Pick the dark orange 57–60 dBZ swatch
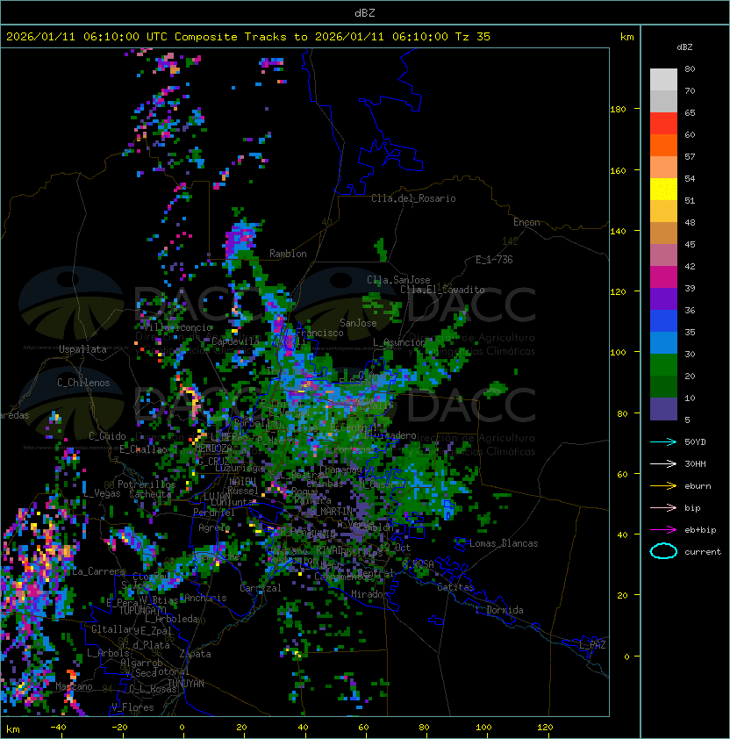Image resolution: width=730 pixels, height=739 pixels. point(663,146)
